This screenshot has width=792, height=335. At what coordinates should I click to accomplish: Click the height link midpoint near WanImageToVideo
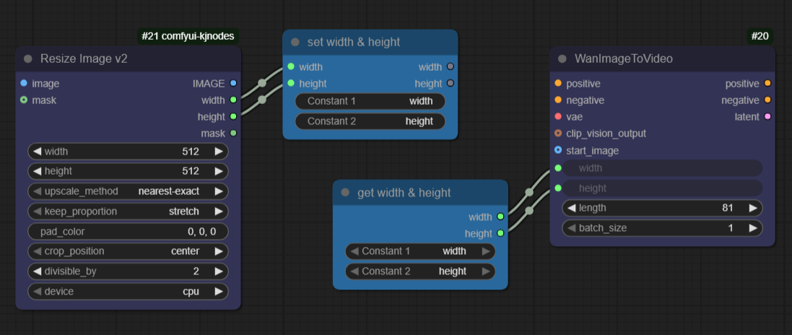pos(528,210)
